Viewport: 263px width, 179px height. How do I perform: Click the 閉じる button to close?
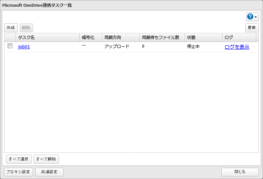(240, 172)
